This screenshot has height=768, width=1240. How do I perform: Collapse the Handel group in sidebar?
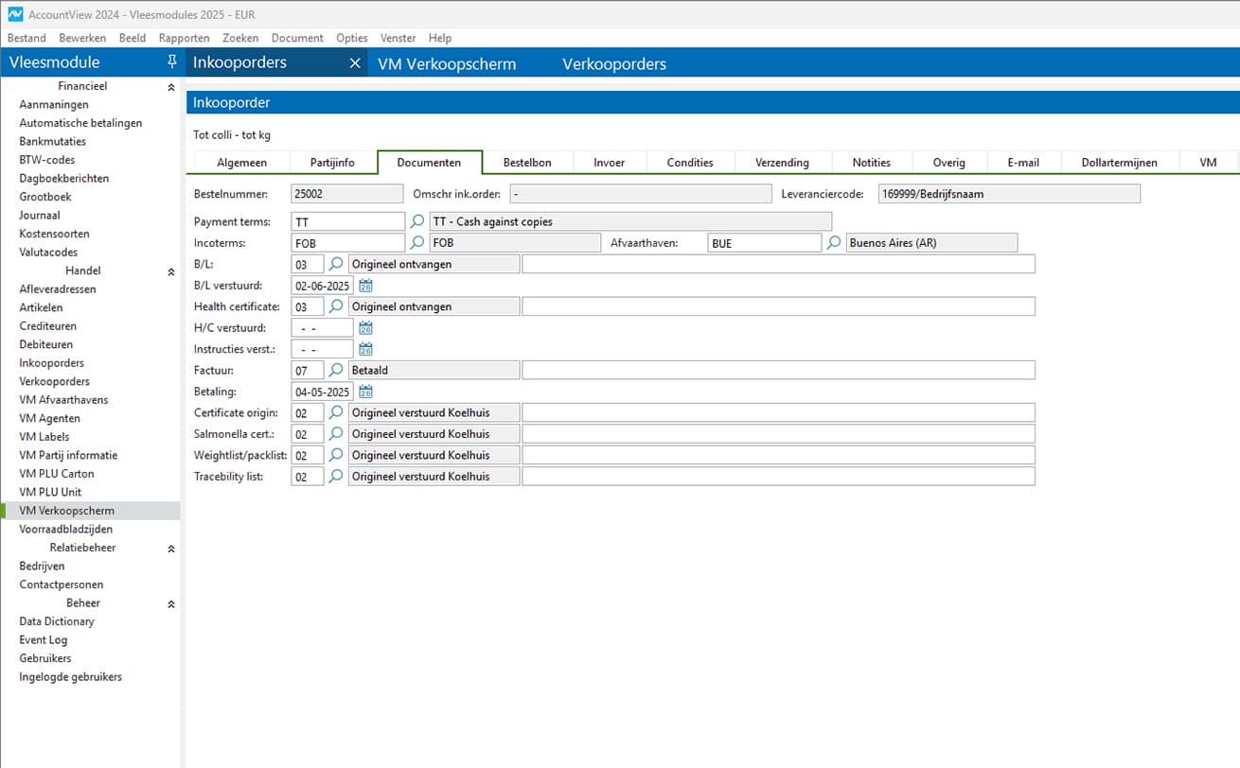(x=171, y=271)
